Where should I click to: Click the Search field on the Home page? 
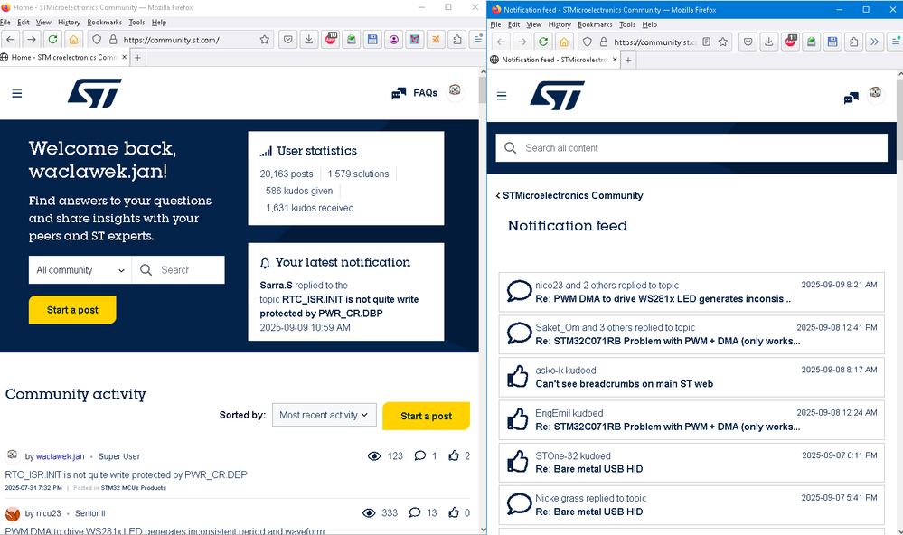[178, 269]
